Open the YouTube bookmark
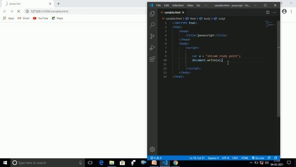The width and height of the screenshot is (296, 167). click(40, 18)
